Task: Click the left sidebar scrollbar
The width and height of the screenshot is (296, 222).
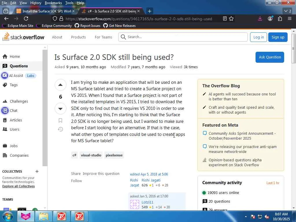Action: [x=45, y=108]
